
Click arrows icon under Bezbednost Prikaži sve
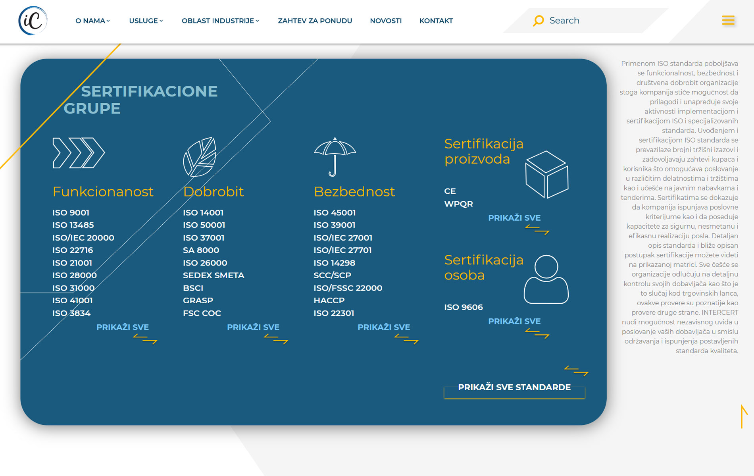[x=406, y=339]
